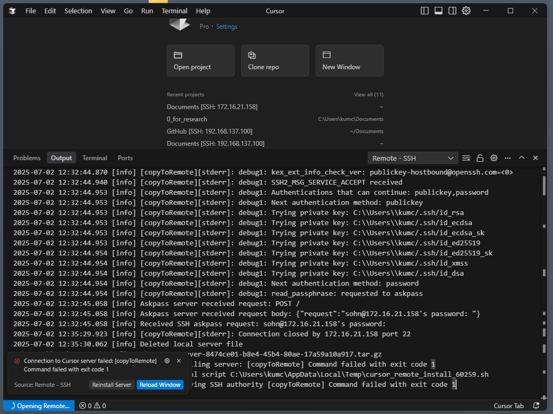Click the clone icon in Clone repo card
Screen dimensions: 553x414
pyautogui.click(x=252, y=55)
